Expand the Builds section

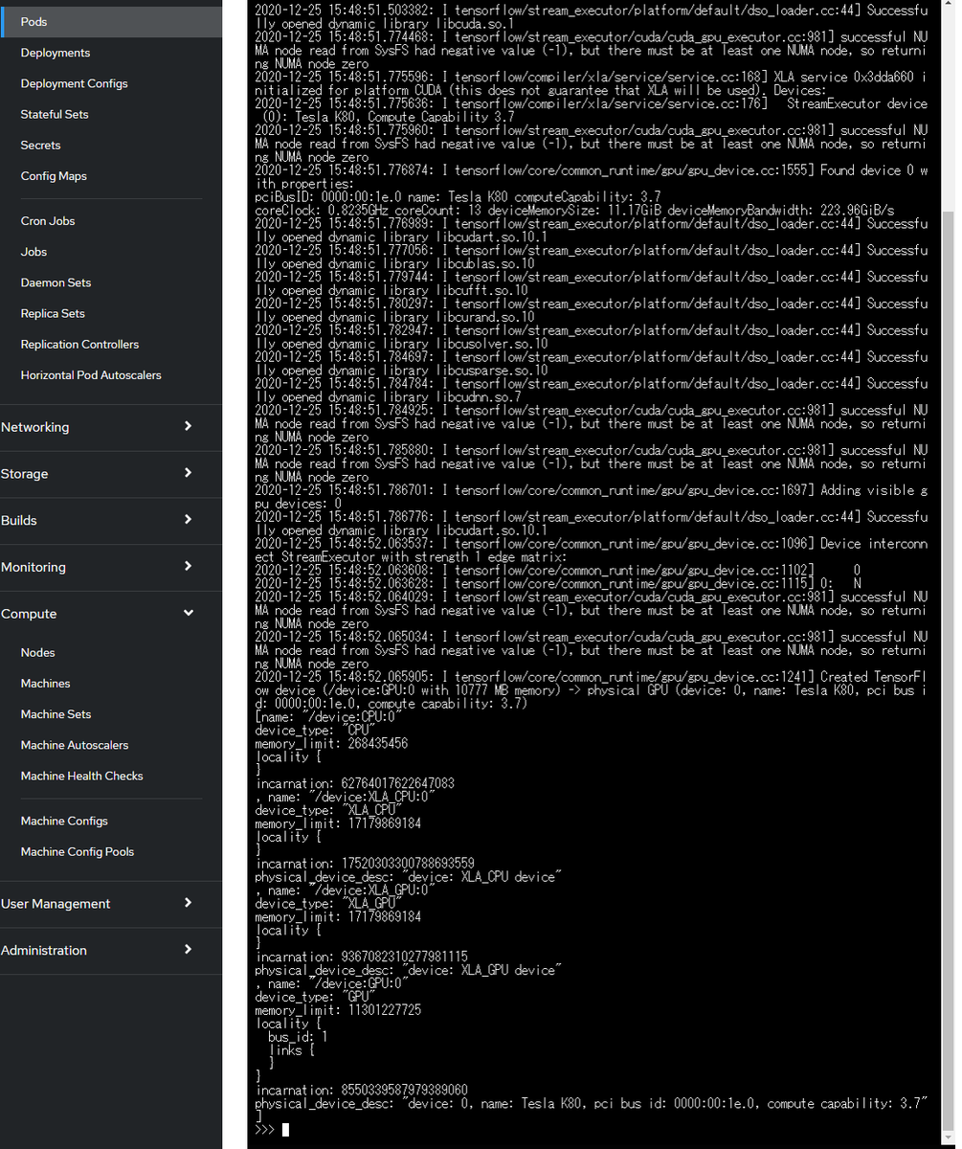[x=111, y=520]
